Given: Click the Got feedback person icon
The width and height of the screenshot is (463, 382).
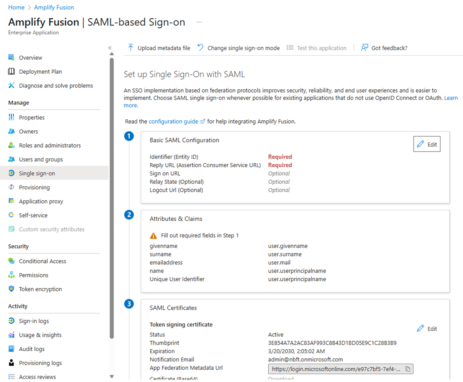Looking at the screenshot, I should pos(364,48).
